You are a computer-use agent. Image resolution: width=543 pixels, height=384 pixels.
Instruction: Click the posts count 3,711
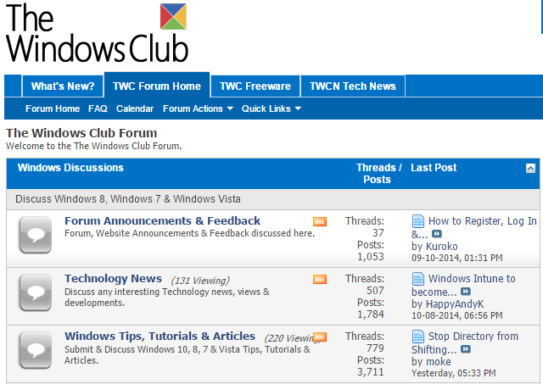click(371, 372)
